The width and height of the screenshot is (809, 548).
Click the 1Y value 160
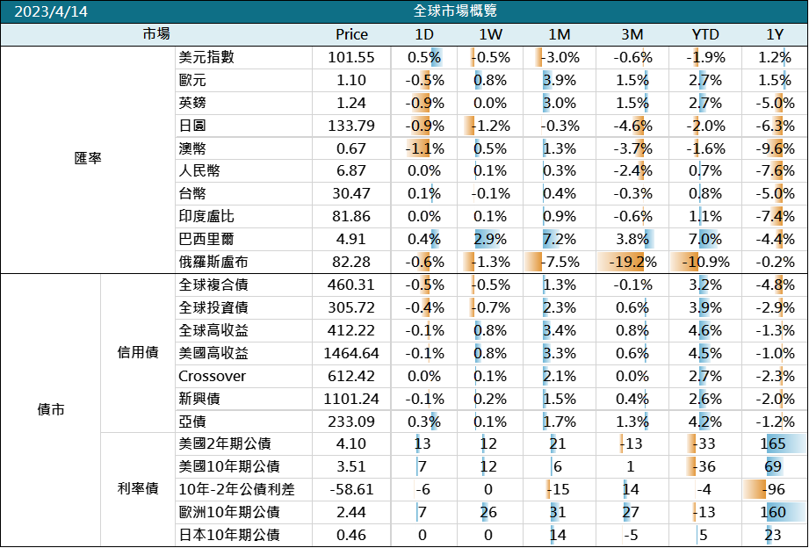click(x=772, y=512)
